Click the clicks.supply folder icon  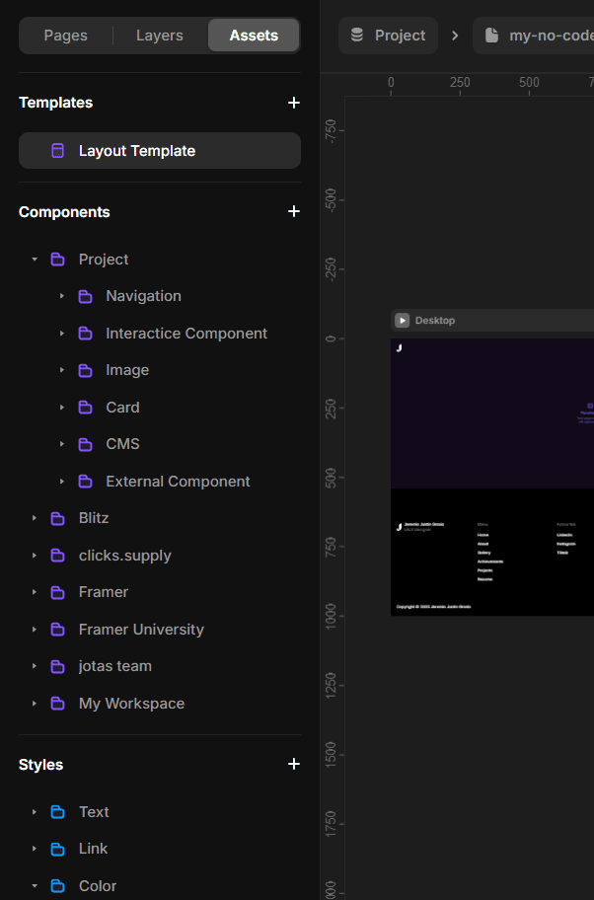click(x=58, y=556)
